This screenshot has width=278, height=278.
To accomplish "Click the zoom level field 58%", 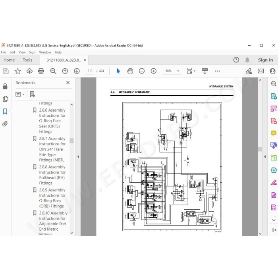I will click(168, 71).
